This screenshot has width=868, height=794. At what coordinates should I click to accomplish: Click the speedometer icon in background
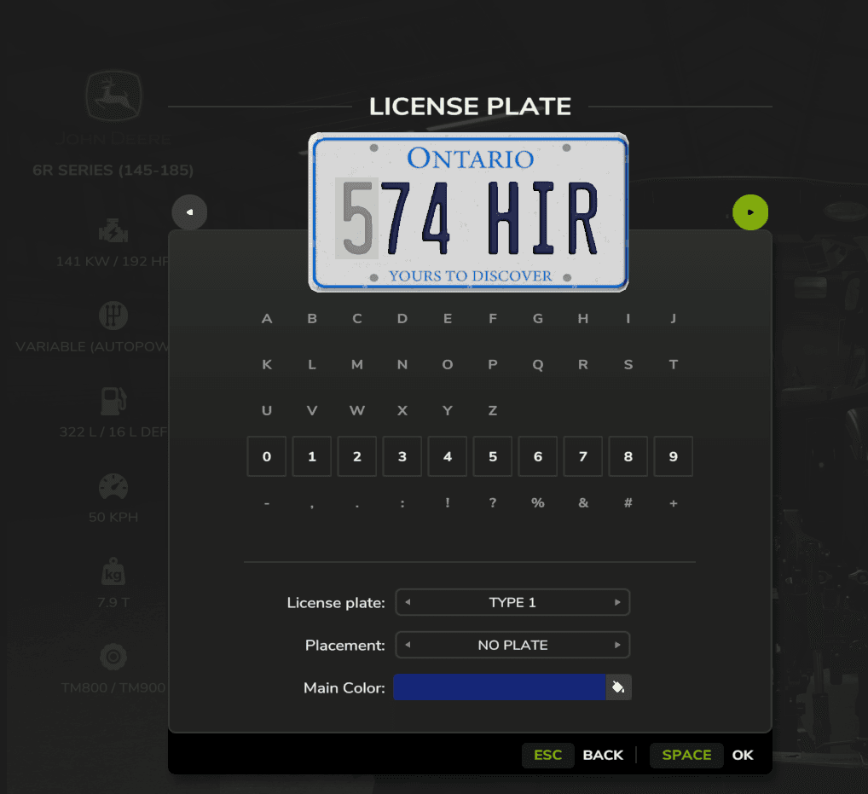[x=113, y=487]
